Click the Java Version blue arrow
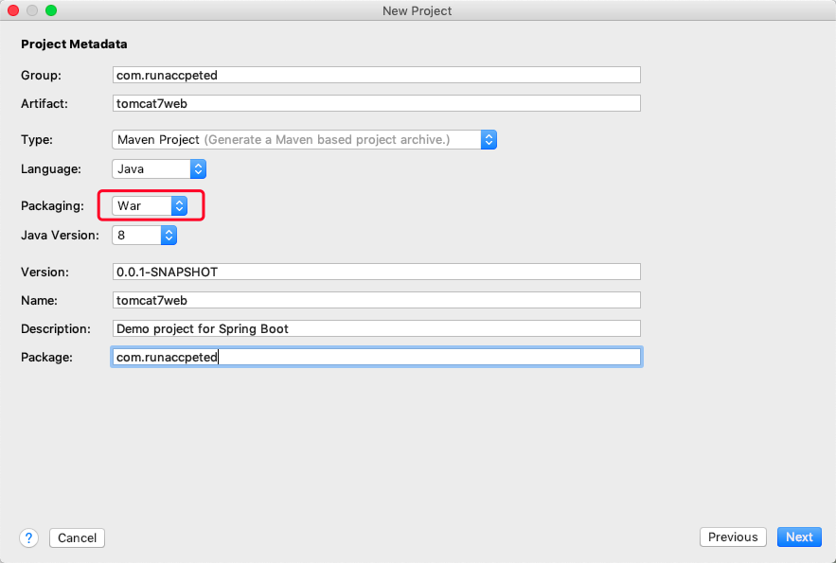 pyautogui.click(x=169, y=235)
